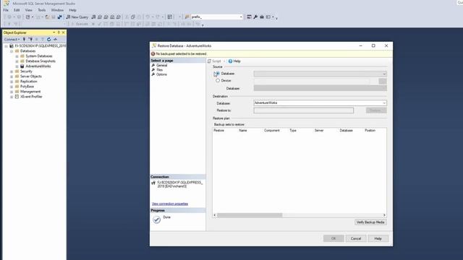Open the destination Database dropdown
Viewport: 463px width, 260px height.
[384, 103]
